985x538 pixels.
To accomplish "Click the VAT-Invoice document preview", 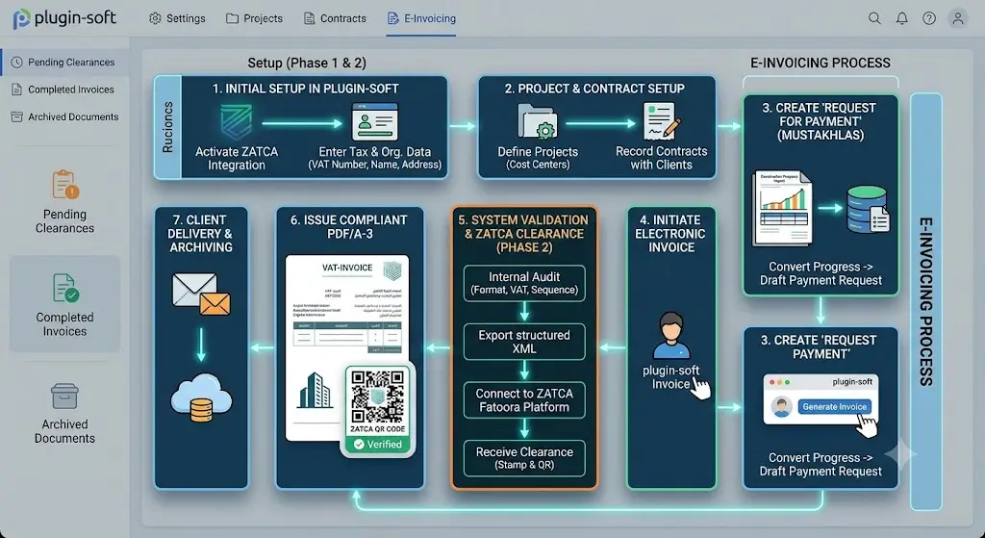I will point(346,347).
